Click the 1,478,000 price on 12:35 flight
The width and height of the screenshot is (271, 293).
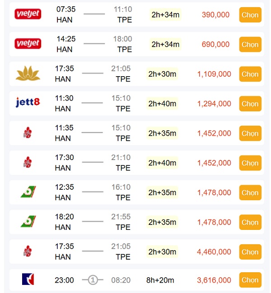(x=214, y=193)
